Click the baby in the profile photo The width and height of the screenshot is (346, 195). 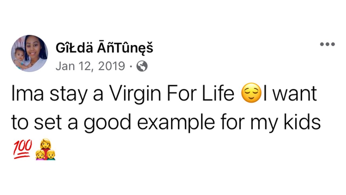point(19,58)
